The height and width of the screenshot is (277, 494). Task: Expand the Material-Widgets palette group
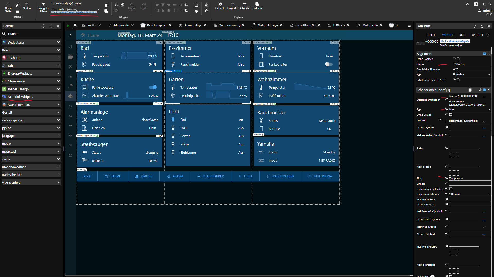pyautogui.click(x=31, y=97)
